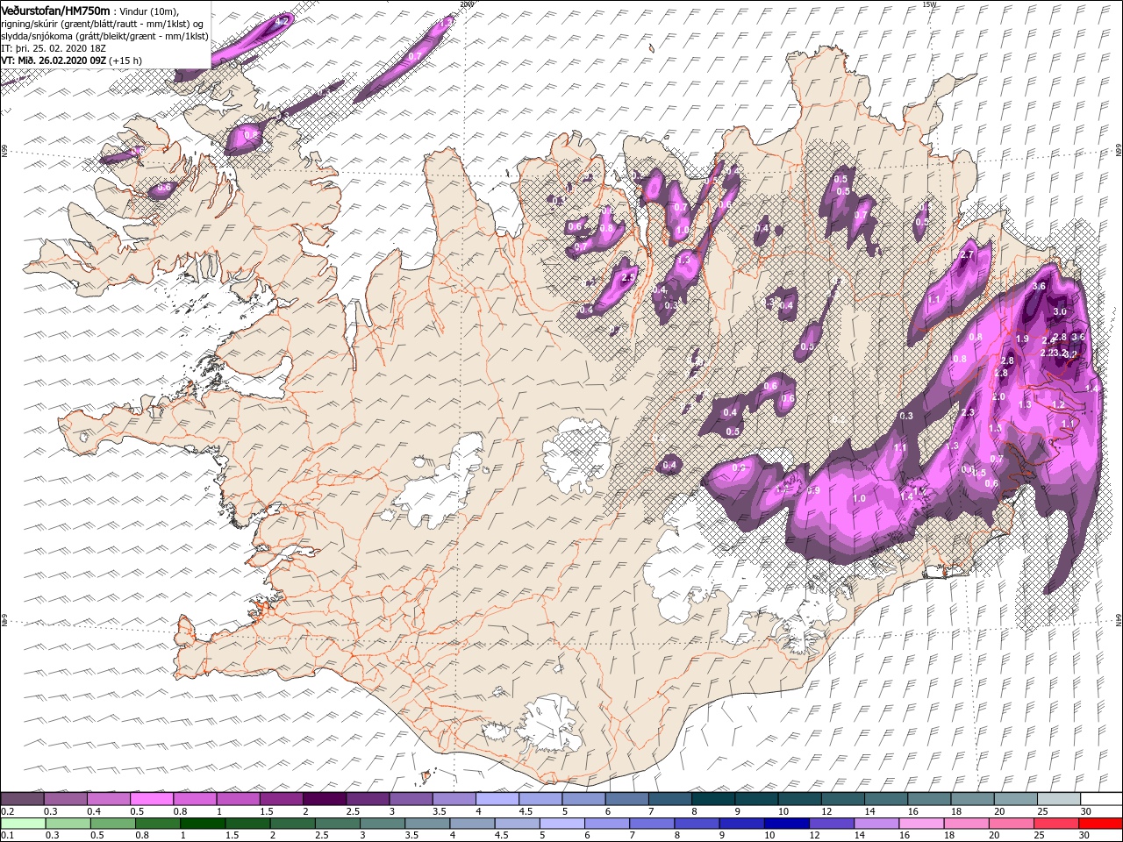Image resolution: width=1123 pixels, height=842 pixels.
Task: Click the '3.0' precipitation value on the map
Action: point(1060,311)
